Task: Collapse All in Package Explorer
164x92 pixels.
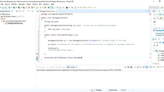Action: click(17, 11)
